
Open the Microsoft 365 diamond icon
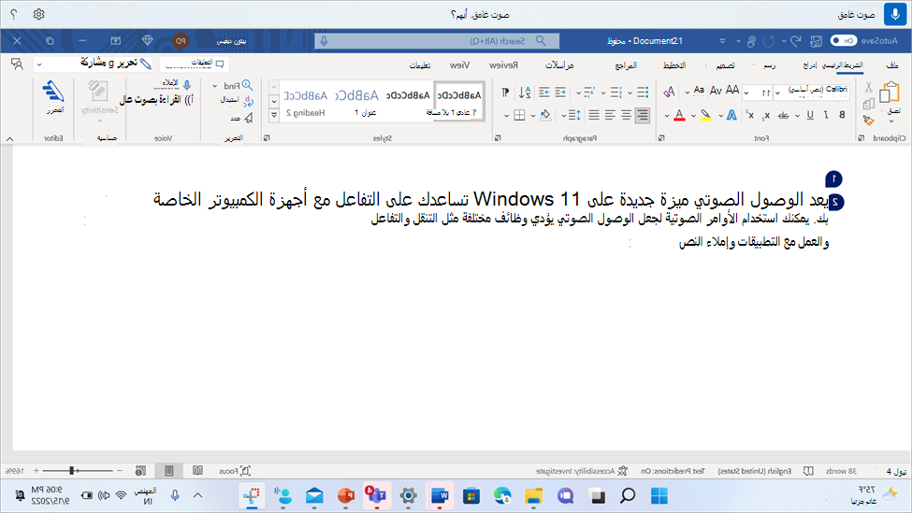coord(147,40)
